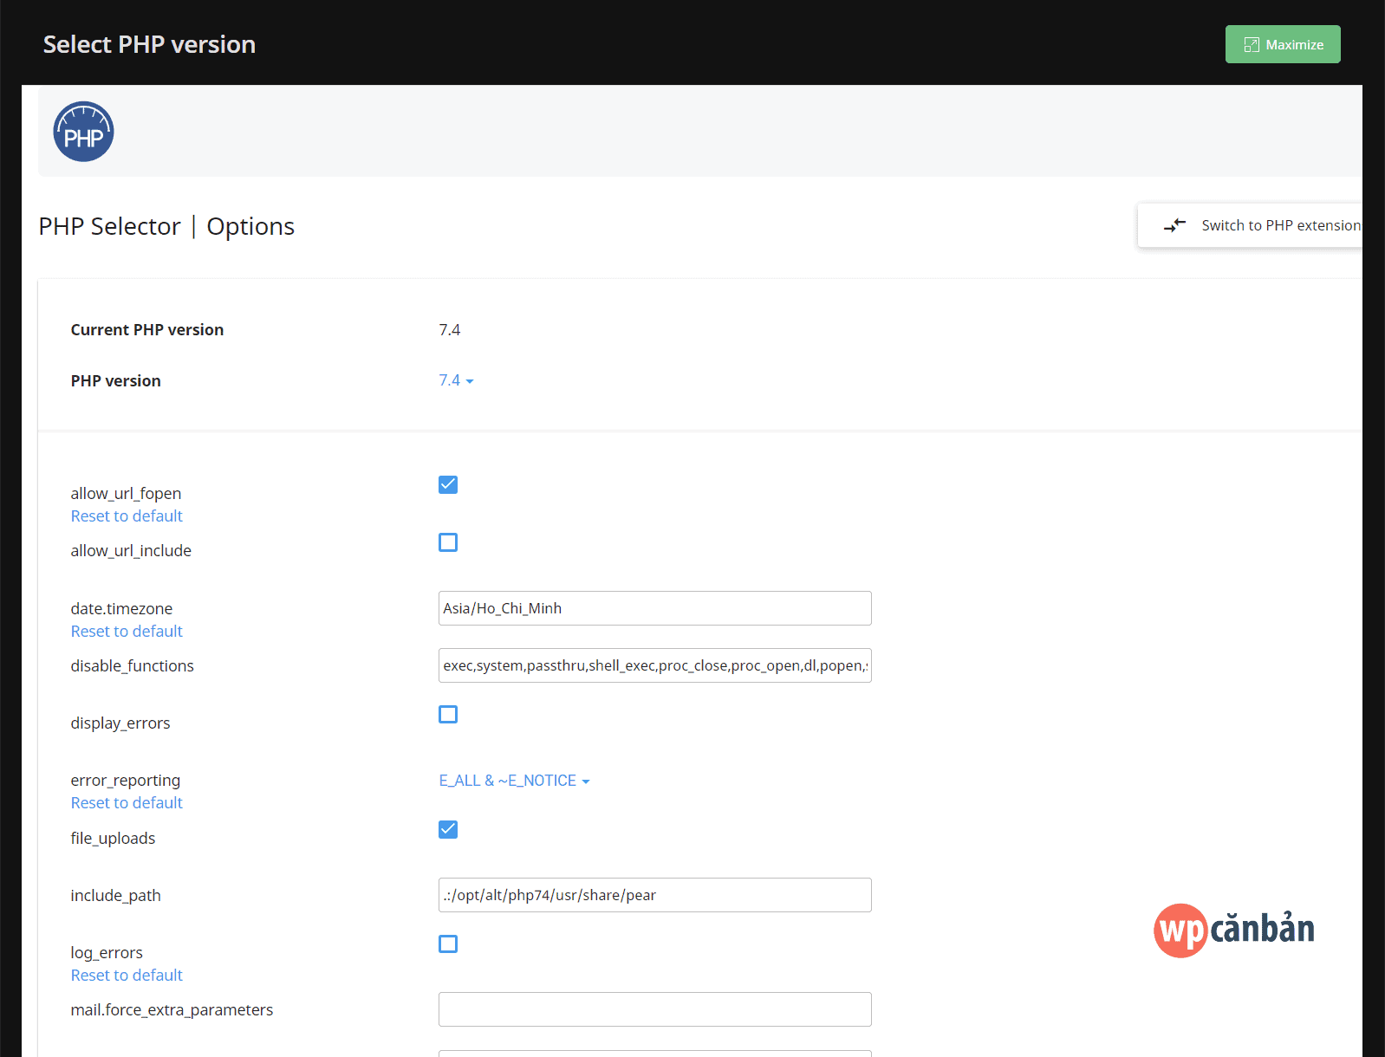Viewport: 1385px width, 1057px height.
Task: Click the date.timezone input field
Action: tap(654, 608)
